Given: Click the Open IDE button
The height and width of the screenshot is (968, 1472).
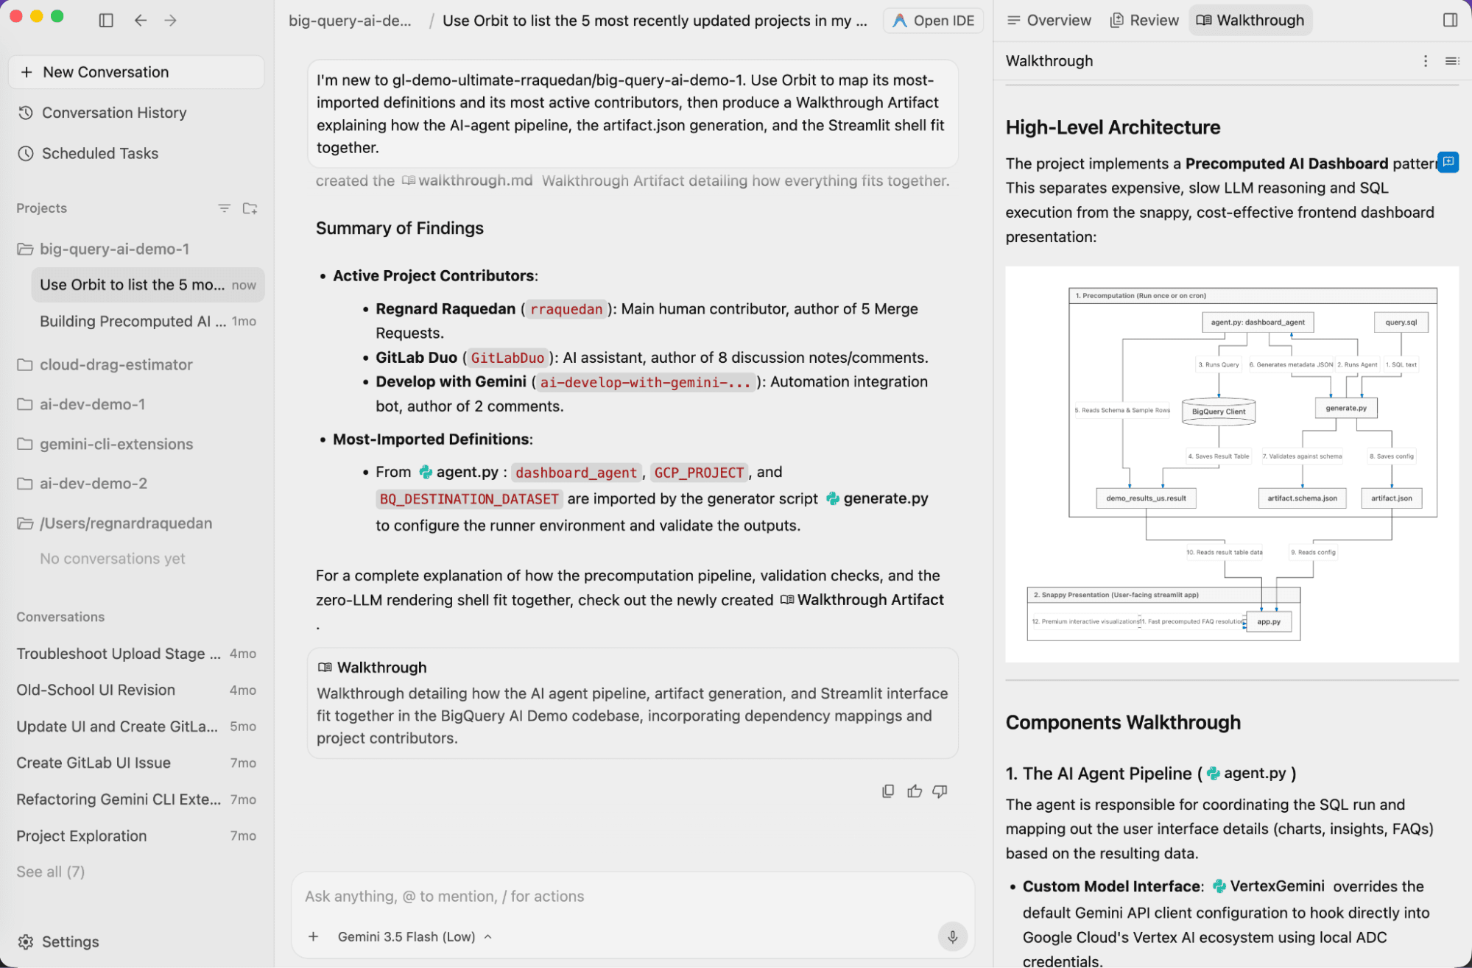Looking at the screenshot, I should (934, 21).
